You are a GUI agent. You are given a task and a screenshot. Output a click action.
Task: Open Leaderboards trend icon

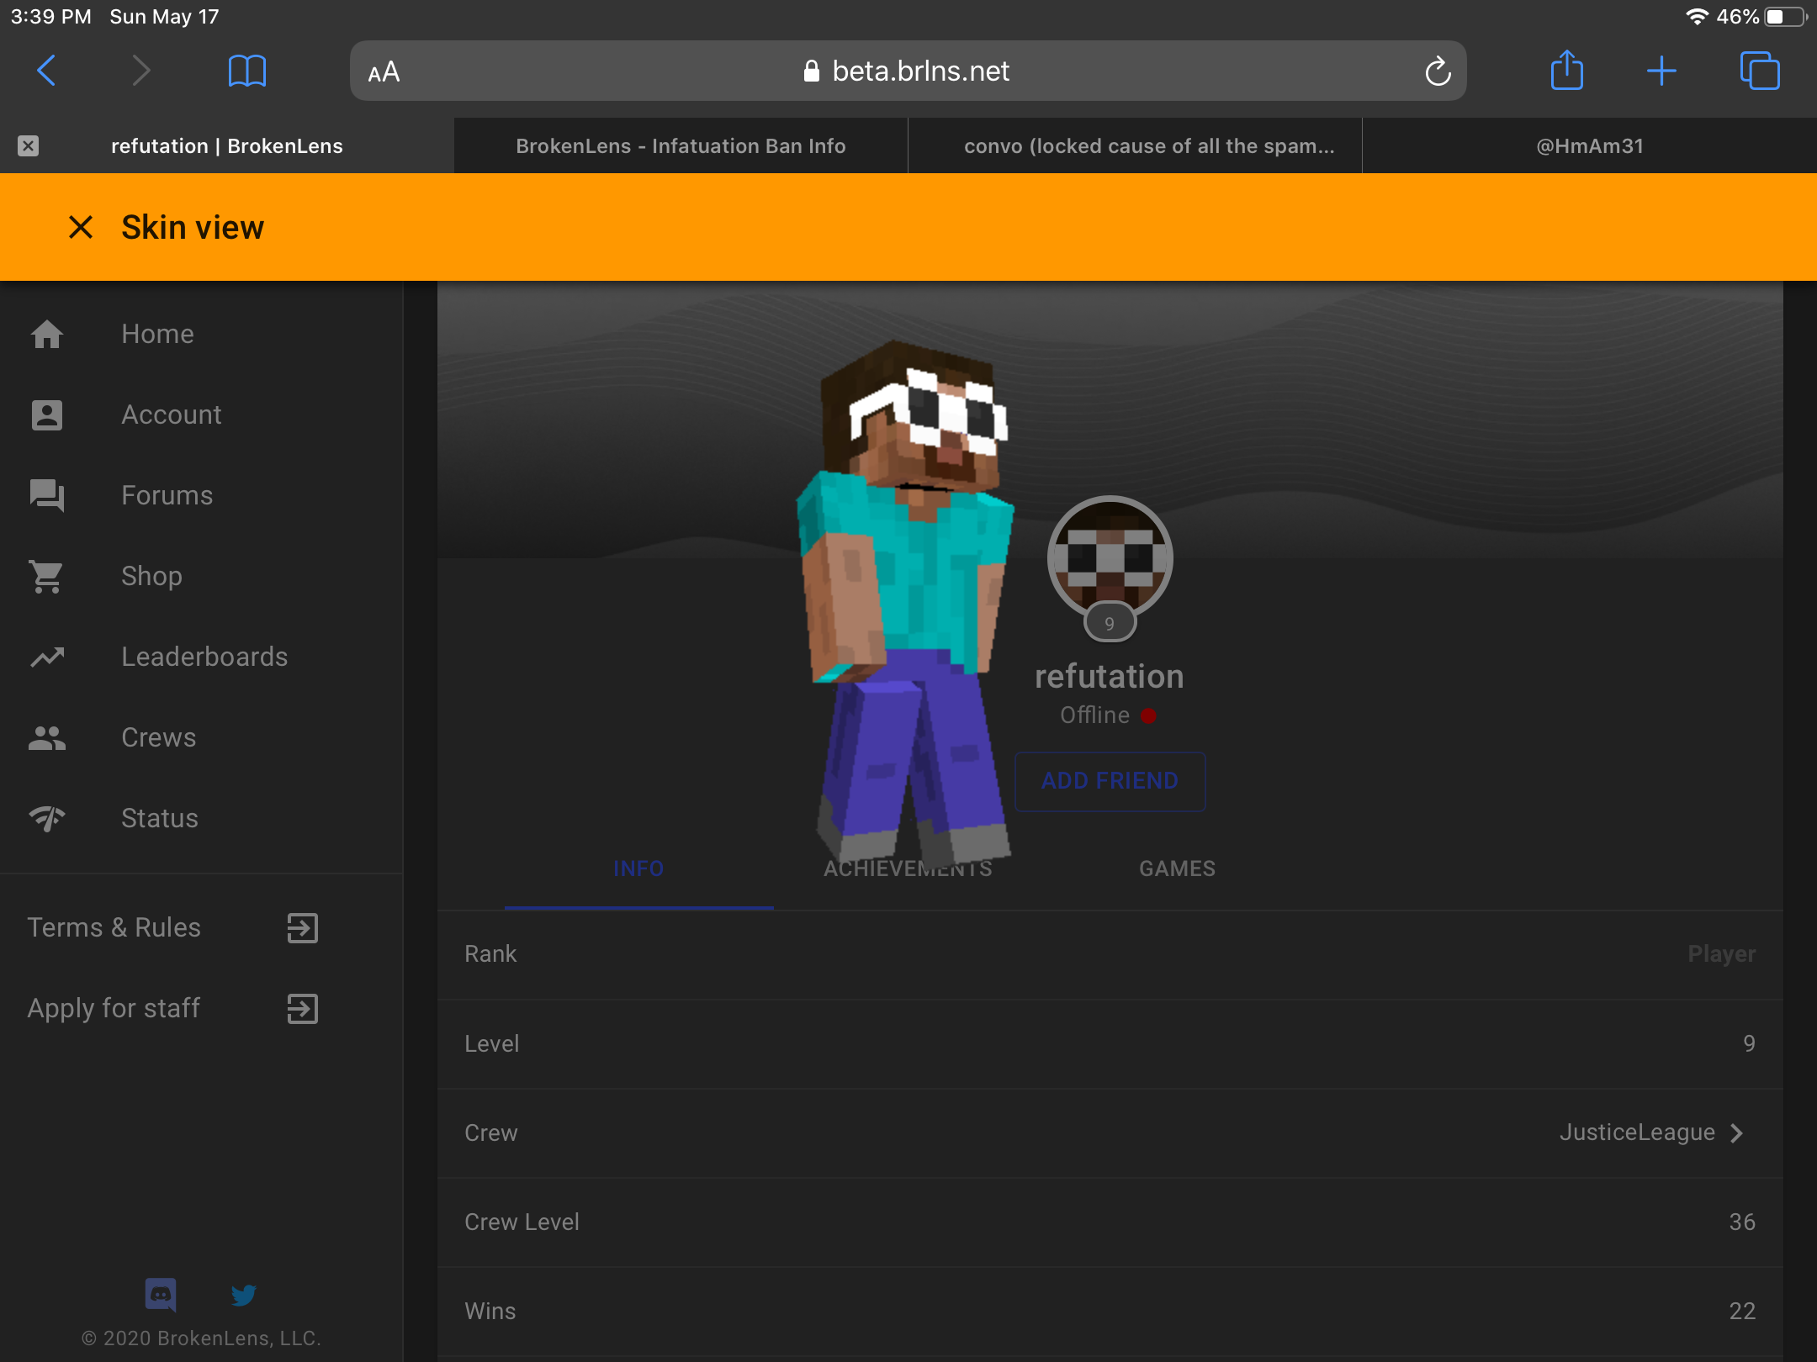click(47, 657)
